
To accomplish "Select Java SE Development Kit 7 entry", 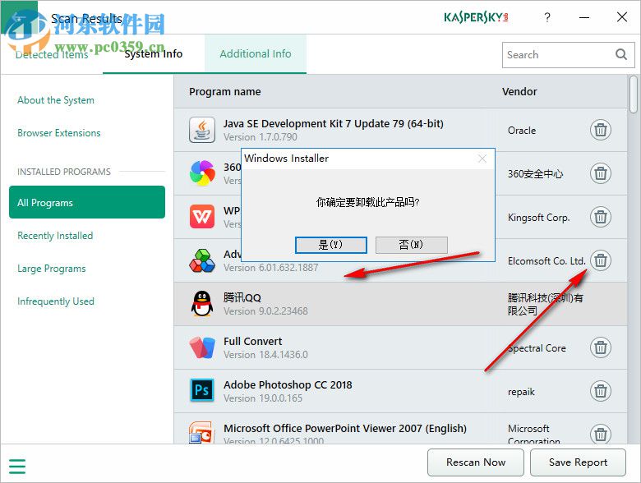I will [333, 124].
